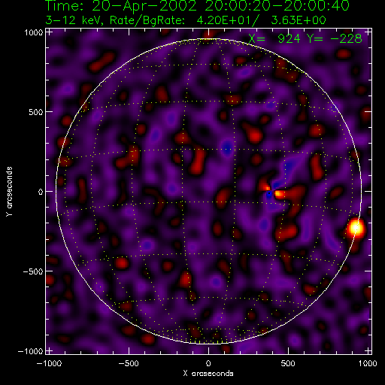Click the Y arcseconds axis label
This screenshot has height=385, width=385.
[9, 191]
